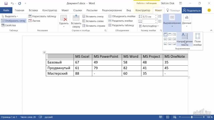Switch to Print Layout view icon
This screenshot has height=120, width=214.
pyautogui.click(x=168, y=117)
